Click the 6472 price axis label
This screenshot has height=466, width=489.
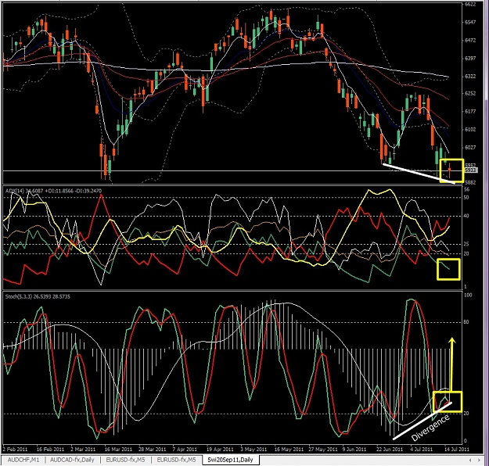tap(470, 40)
